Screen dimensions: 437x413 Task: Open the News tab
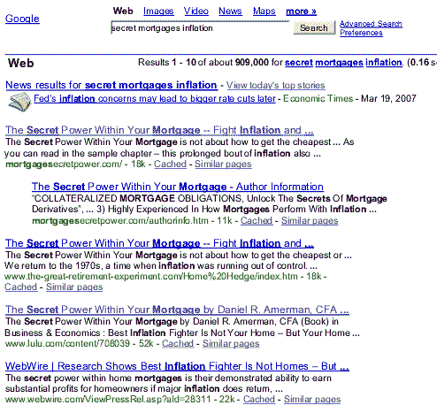click(230, 11)
